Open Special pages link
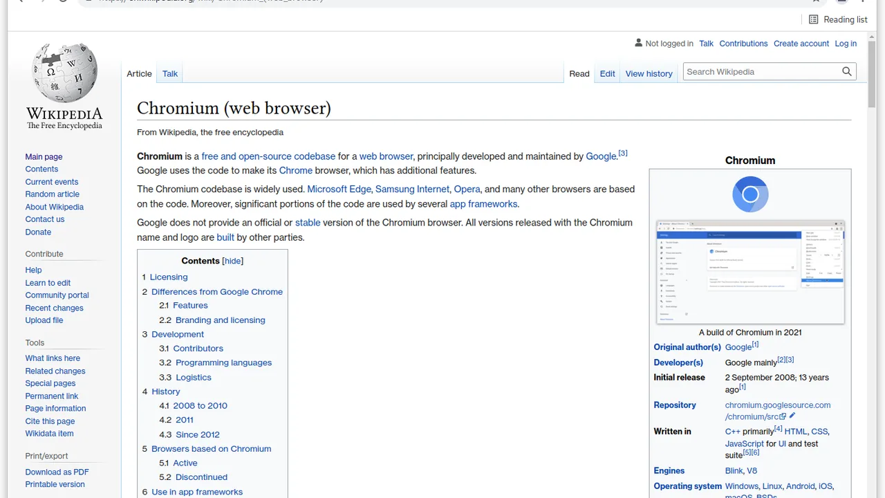The image size is (885, 498). (x=50, y=384)
